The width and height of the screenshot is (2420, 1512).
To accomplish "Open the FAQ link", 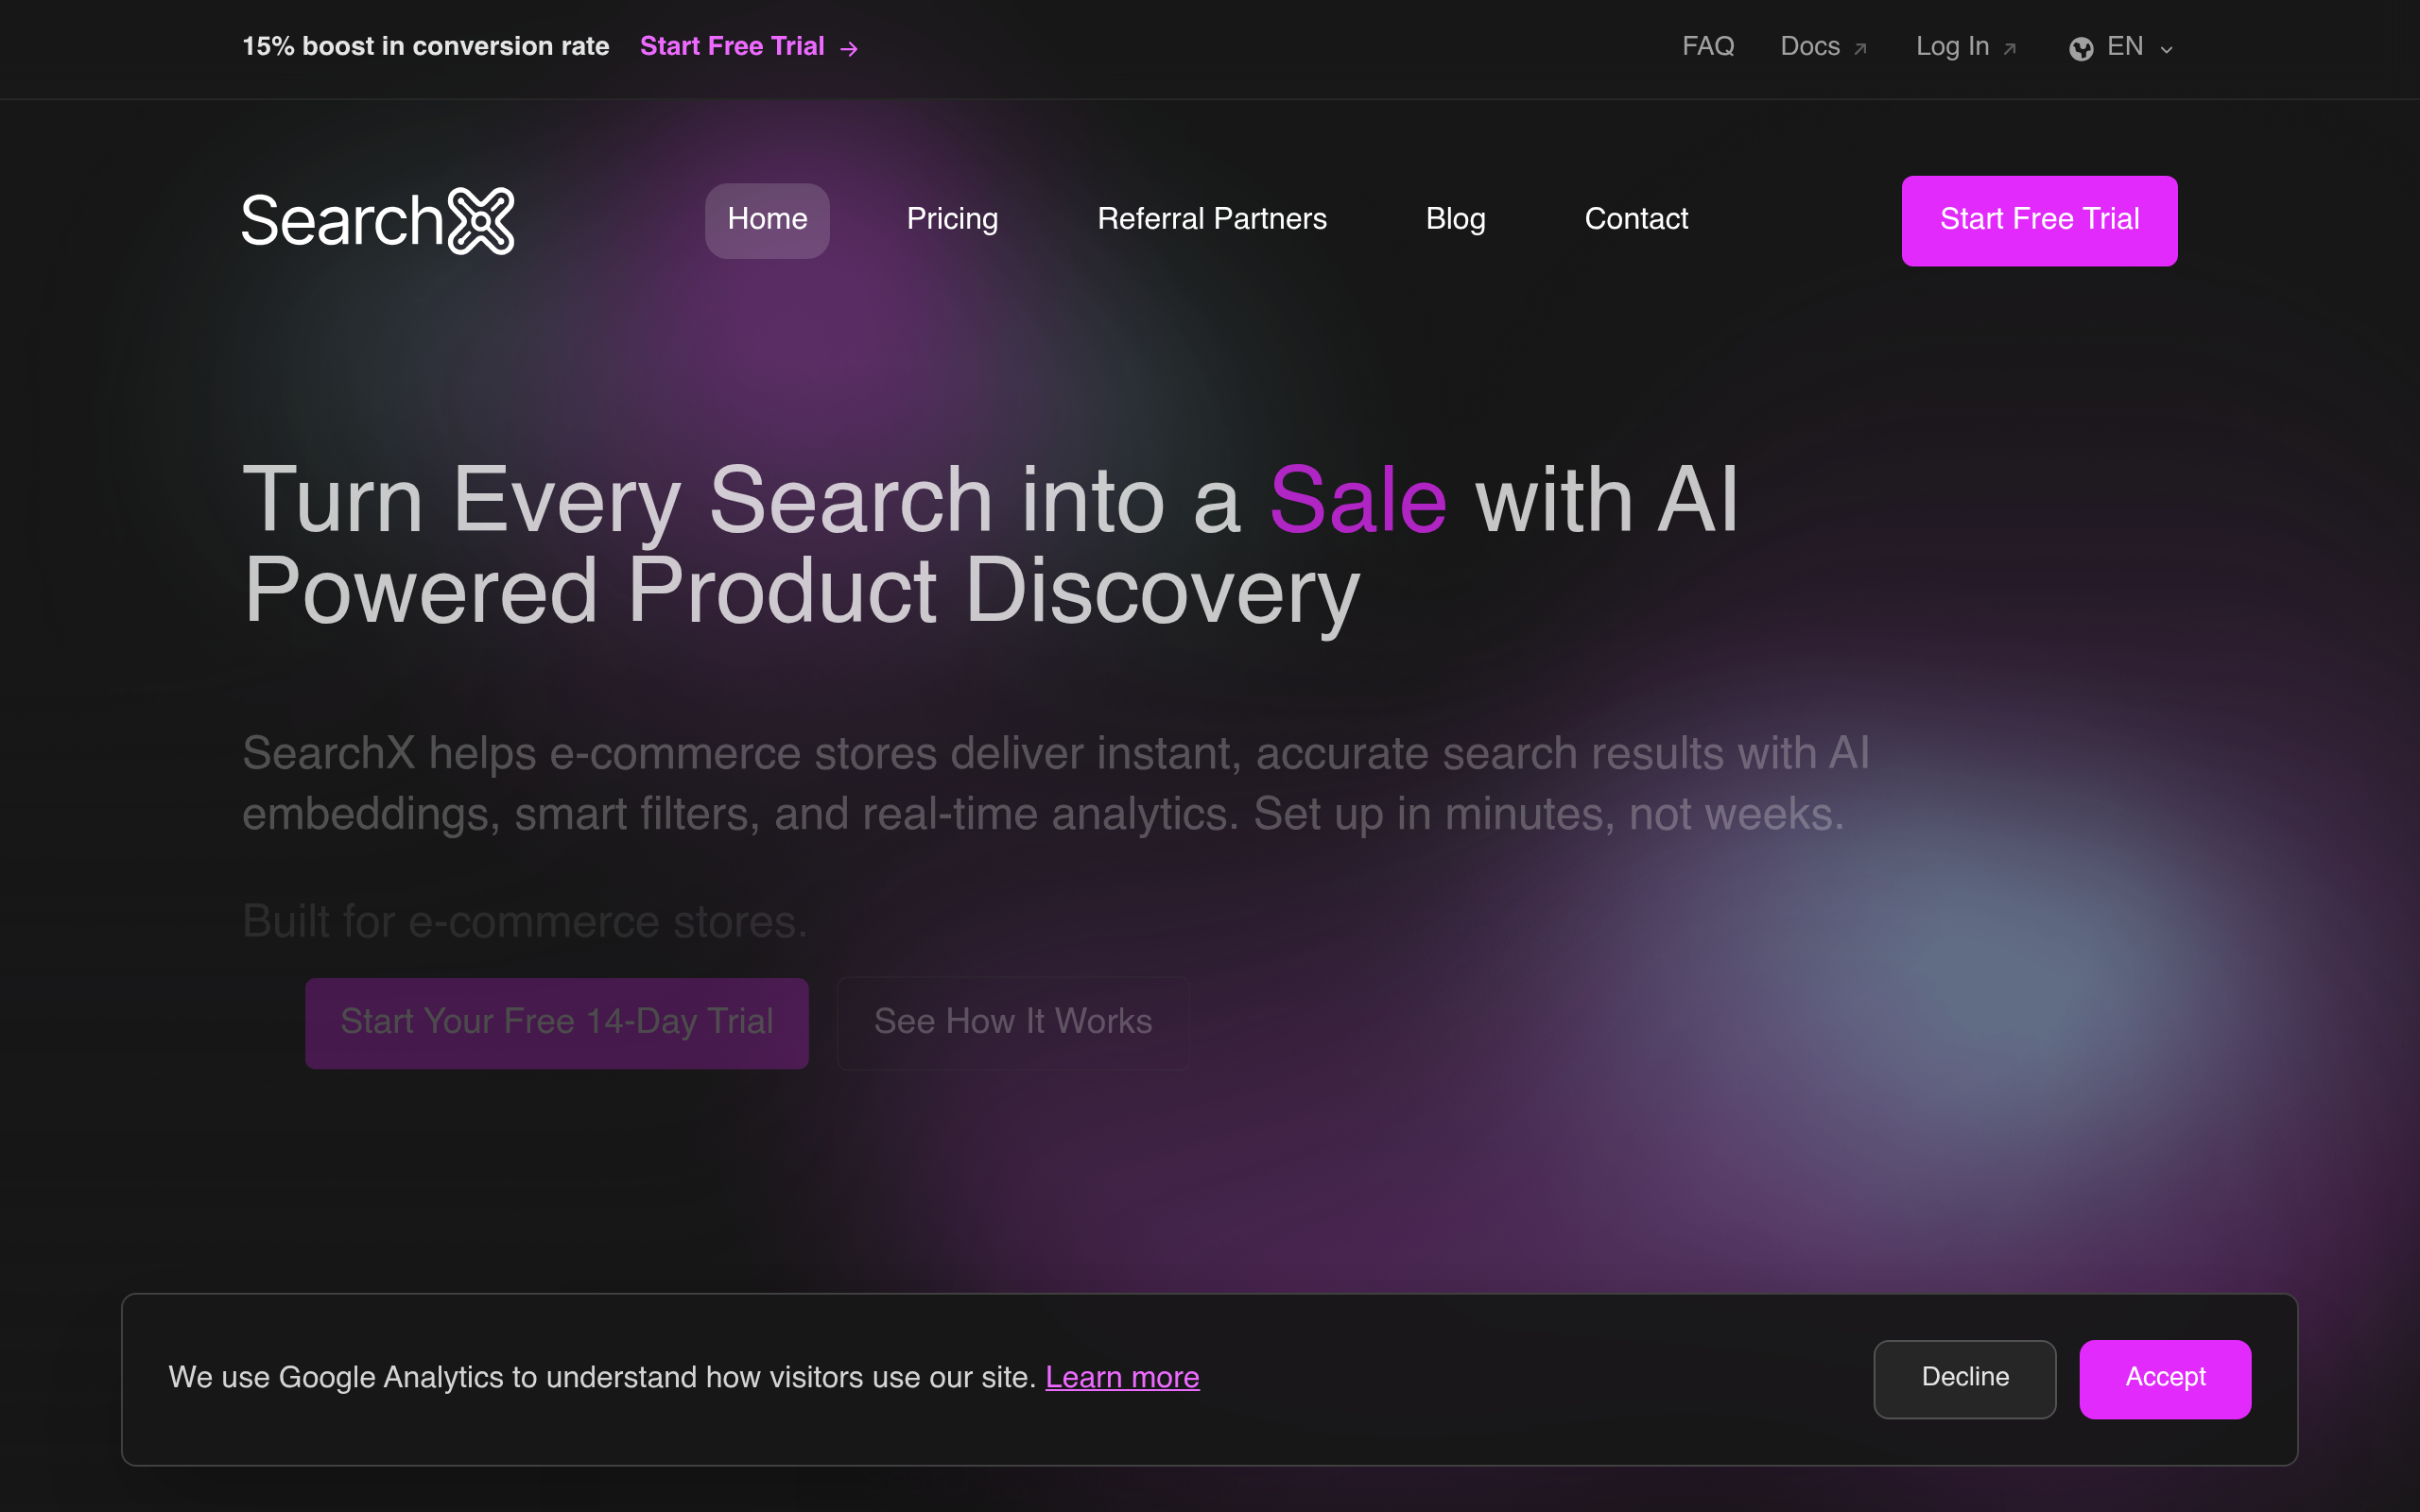I will [1708, 47].
